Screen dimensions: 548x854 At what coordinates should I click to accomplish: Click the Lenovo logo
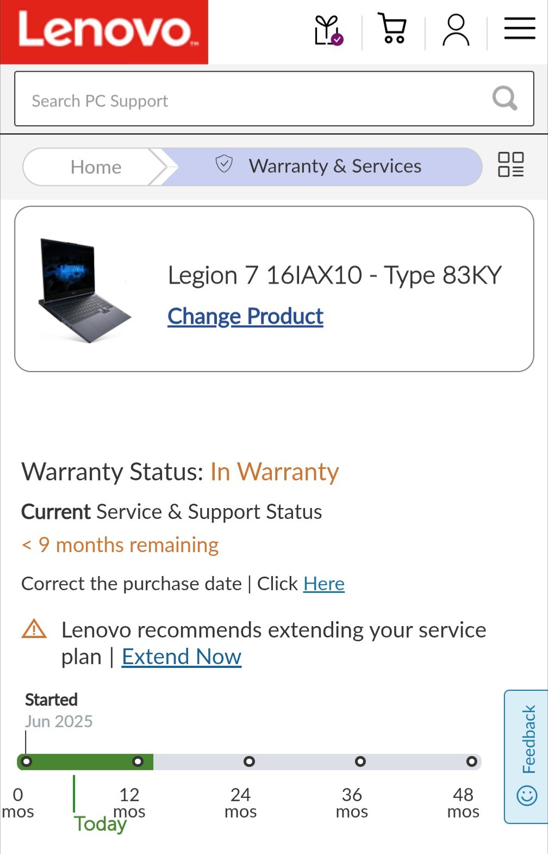pyautogui.click(x=104, y=32)
